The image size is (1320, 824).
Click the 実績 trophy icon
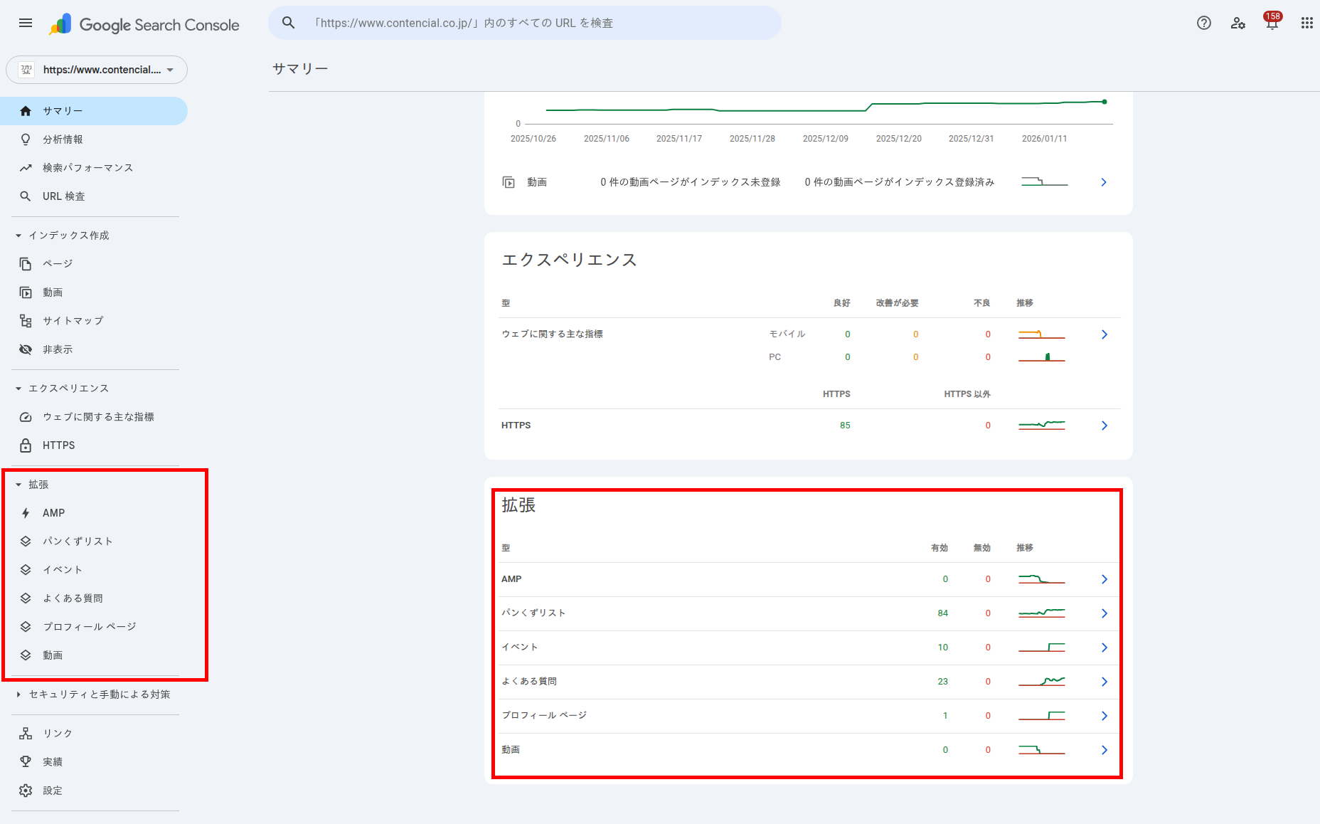[26, 761]
